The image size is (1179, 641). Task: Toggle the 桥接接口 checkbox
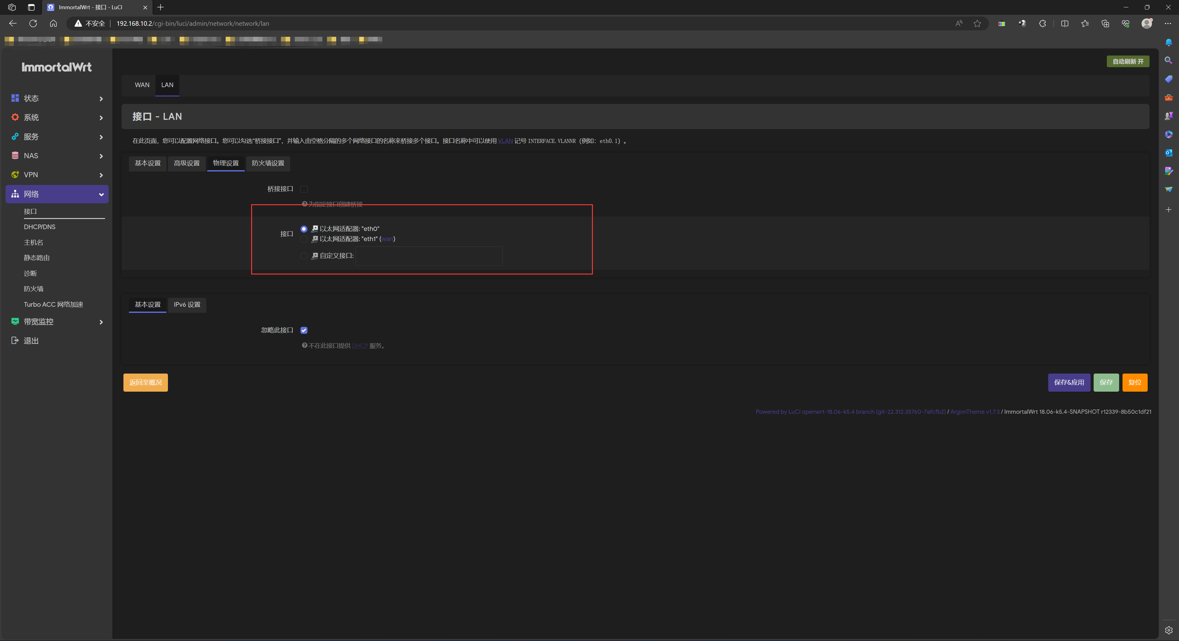pyautogui.click(x=304, y=189)
